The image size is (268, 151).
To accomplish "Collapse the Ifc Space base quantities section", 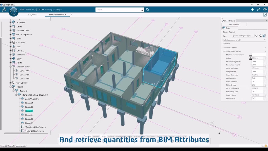I will [x=223, y=51].
